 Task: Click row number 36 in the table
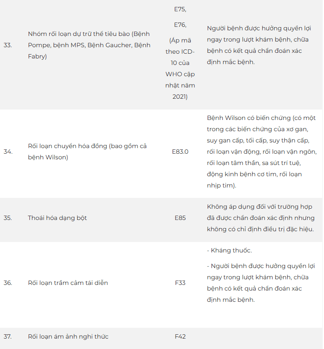8,283
